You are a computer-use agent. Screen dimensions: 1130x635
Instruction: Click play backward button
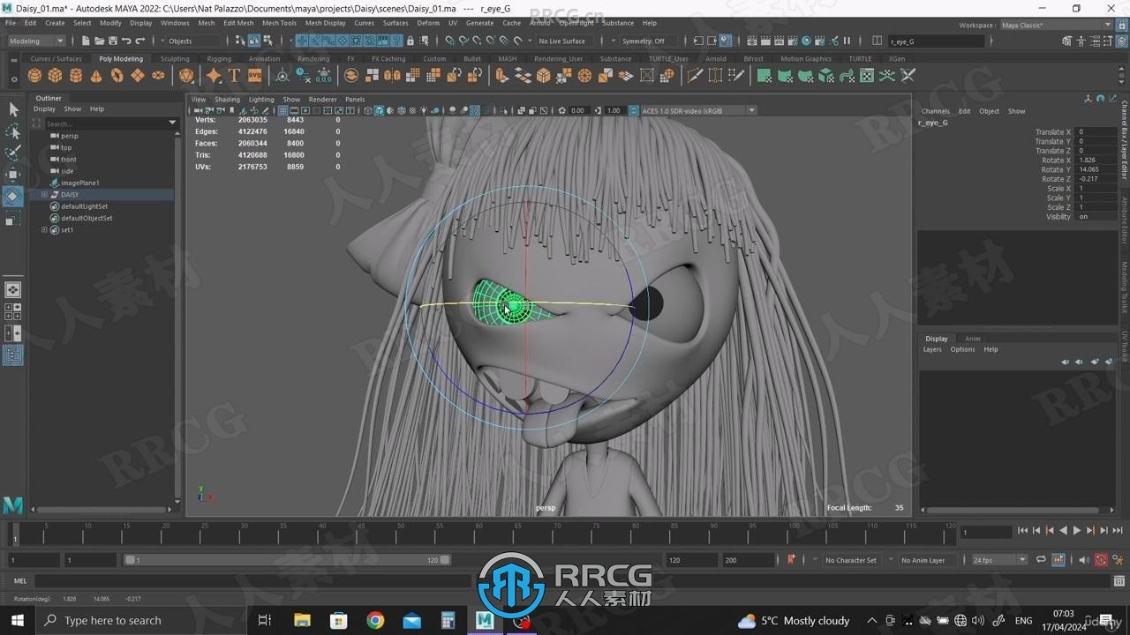1063,530
